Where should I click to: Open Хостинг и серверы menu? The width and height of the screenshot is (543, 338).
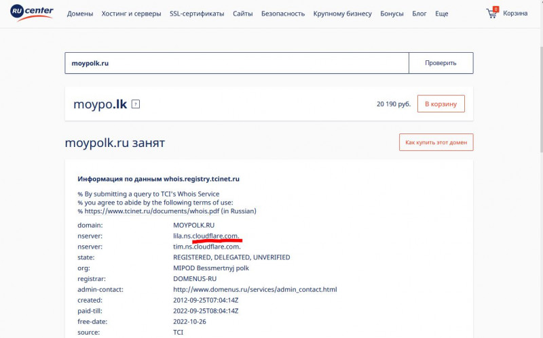click(131, 14)
